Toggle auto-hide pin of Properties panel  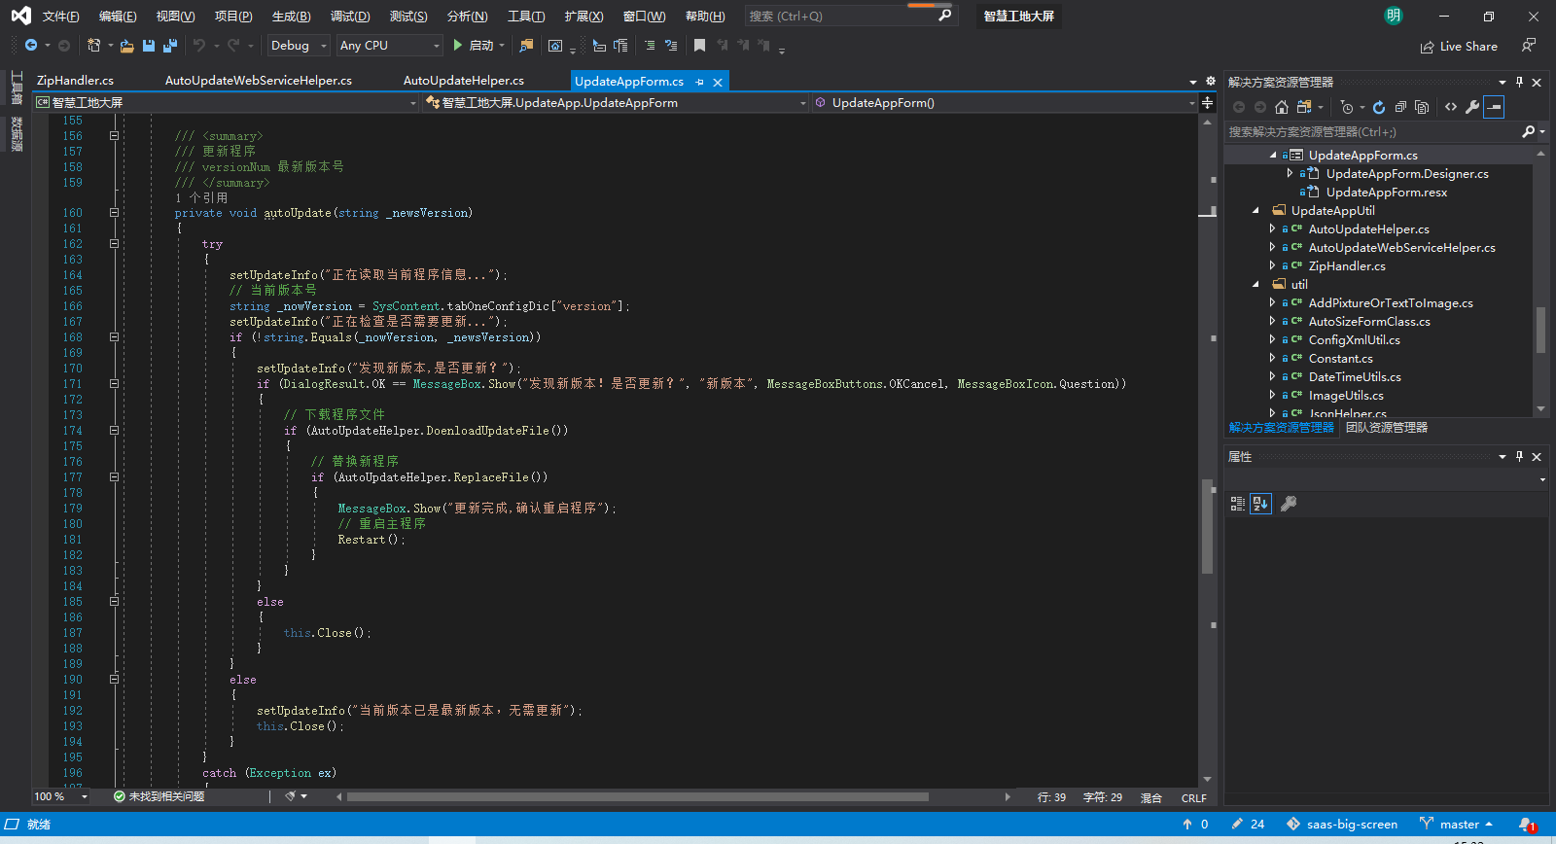(x=1519, y=457)
